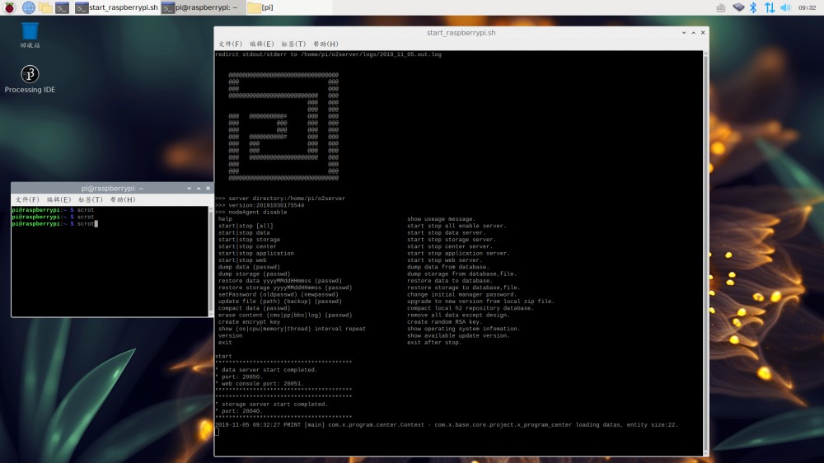Click the first 'scrot' prompt line
Screen dimensions: 824x463
click(x=53, y=210)
